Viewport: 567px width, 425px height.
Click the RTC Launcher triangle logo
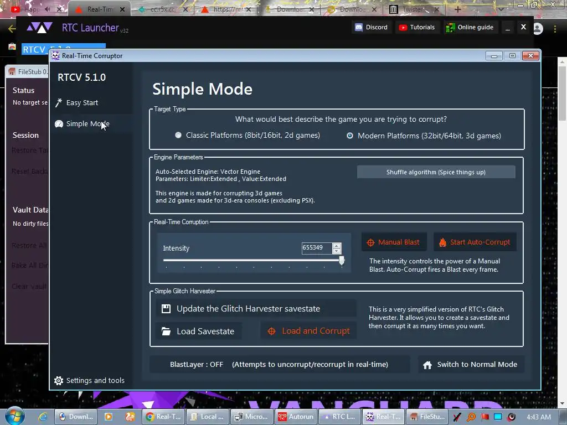point(40,28)
